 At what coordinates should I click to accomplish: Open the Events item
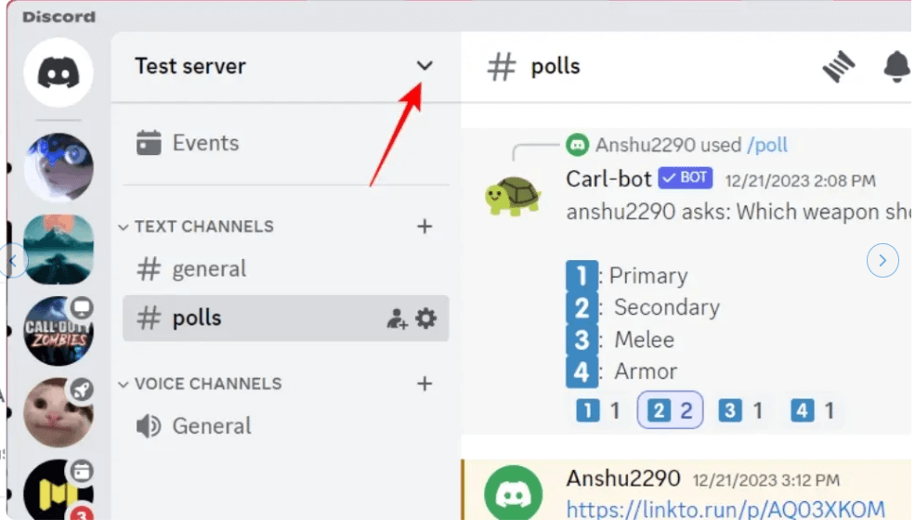(204, 143)
